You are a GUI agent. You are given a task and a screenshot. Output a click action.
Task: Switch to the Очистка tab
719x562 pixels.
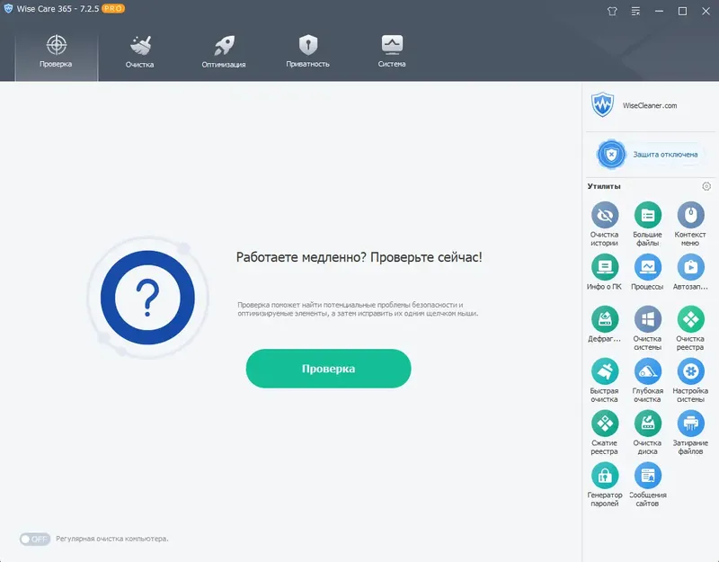coord(139,51)
